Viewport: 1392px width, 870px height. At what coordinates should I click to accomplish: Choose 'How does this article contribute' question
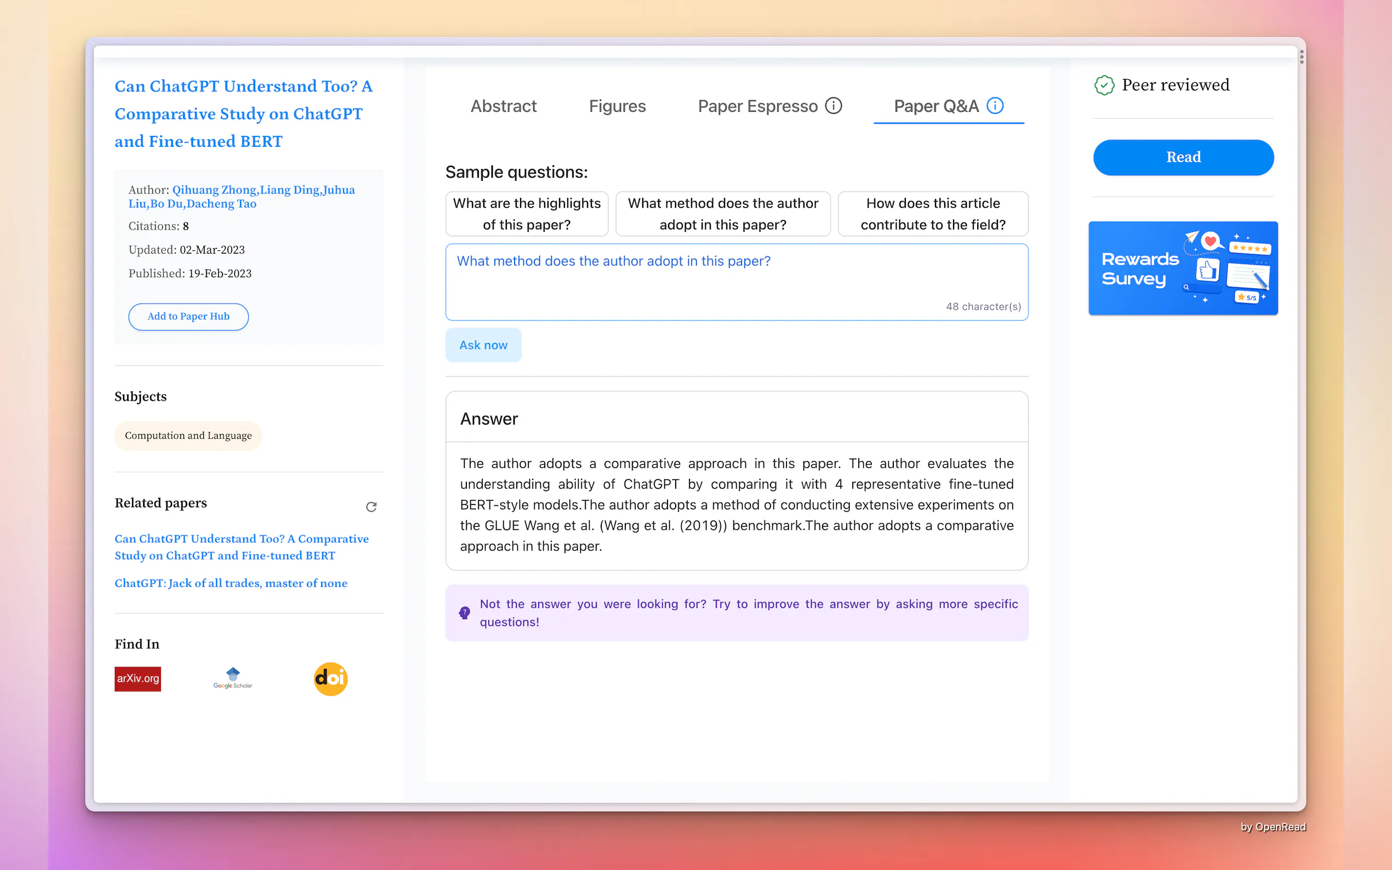click(x=932, y=214)
